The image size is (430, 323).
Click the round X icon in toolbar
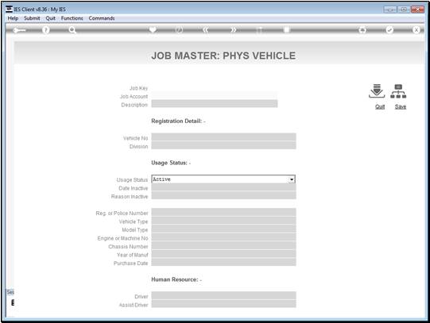pyautogui.click(x=416, y=30)
